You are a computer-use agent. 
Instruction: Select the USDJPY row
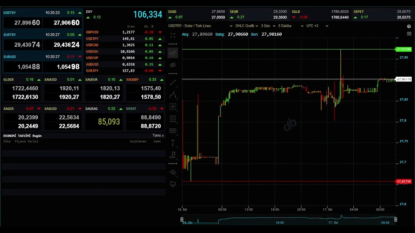(x=124, y=39)
